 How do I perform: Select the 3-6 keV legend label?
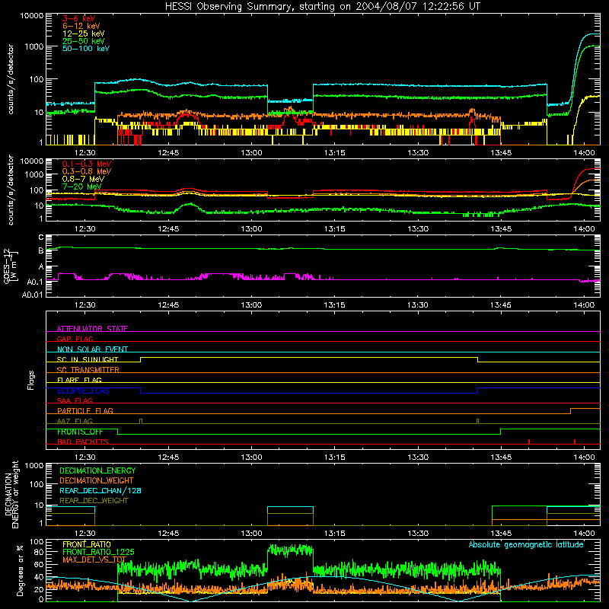(x=78, y=18)
